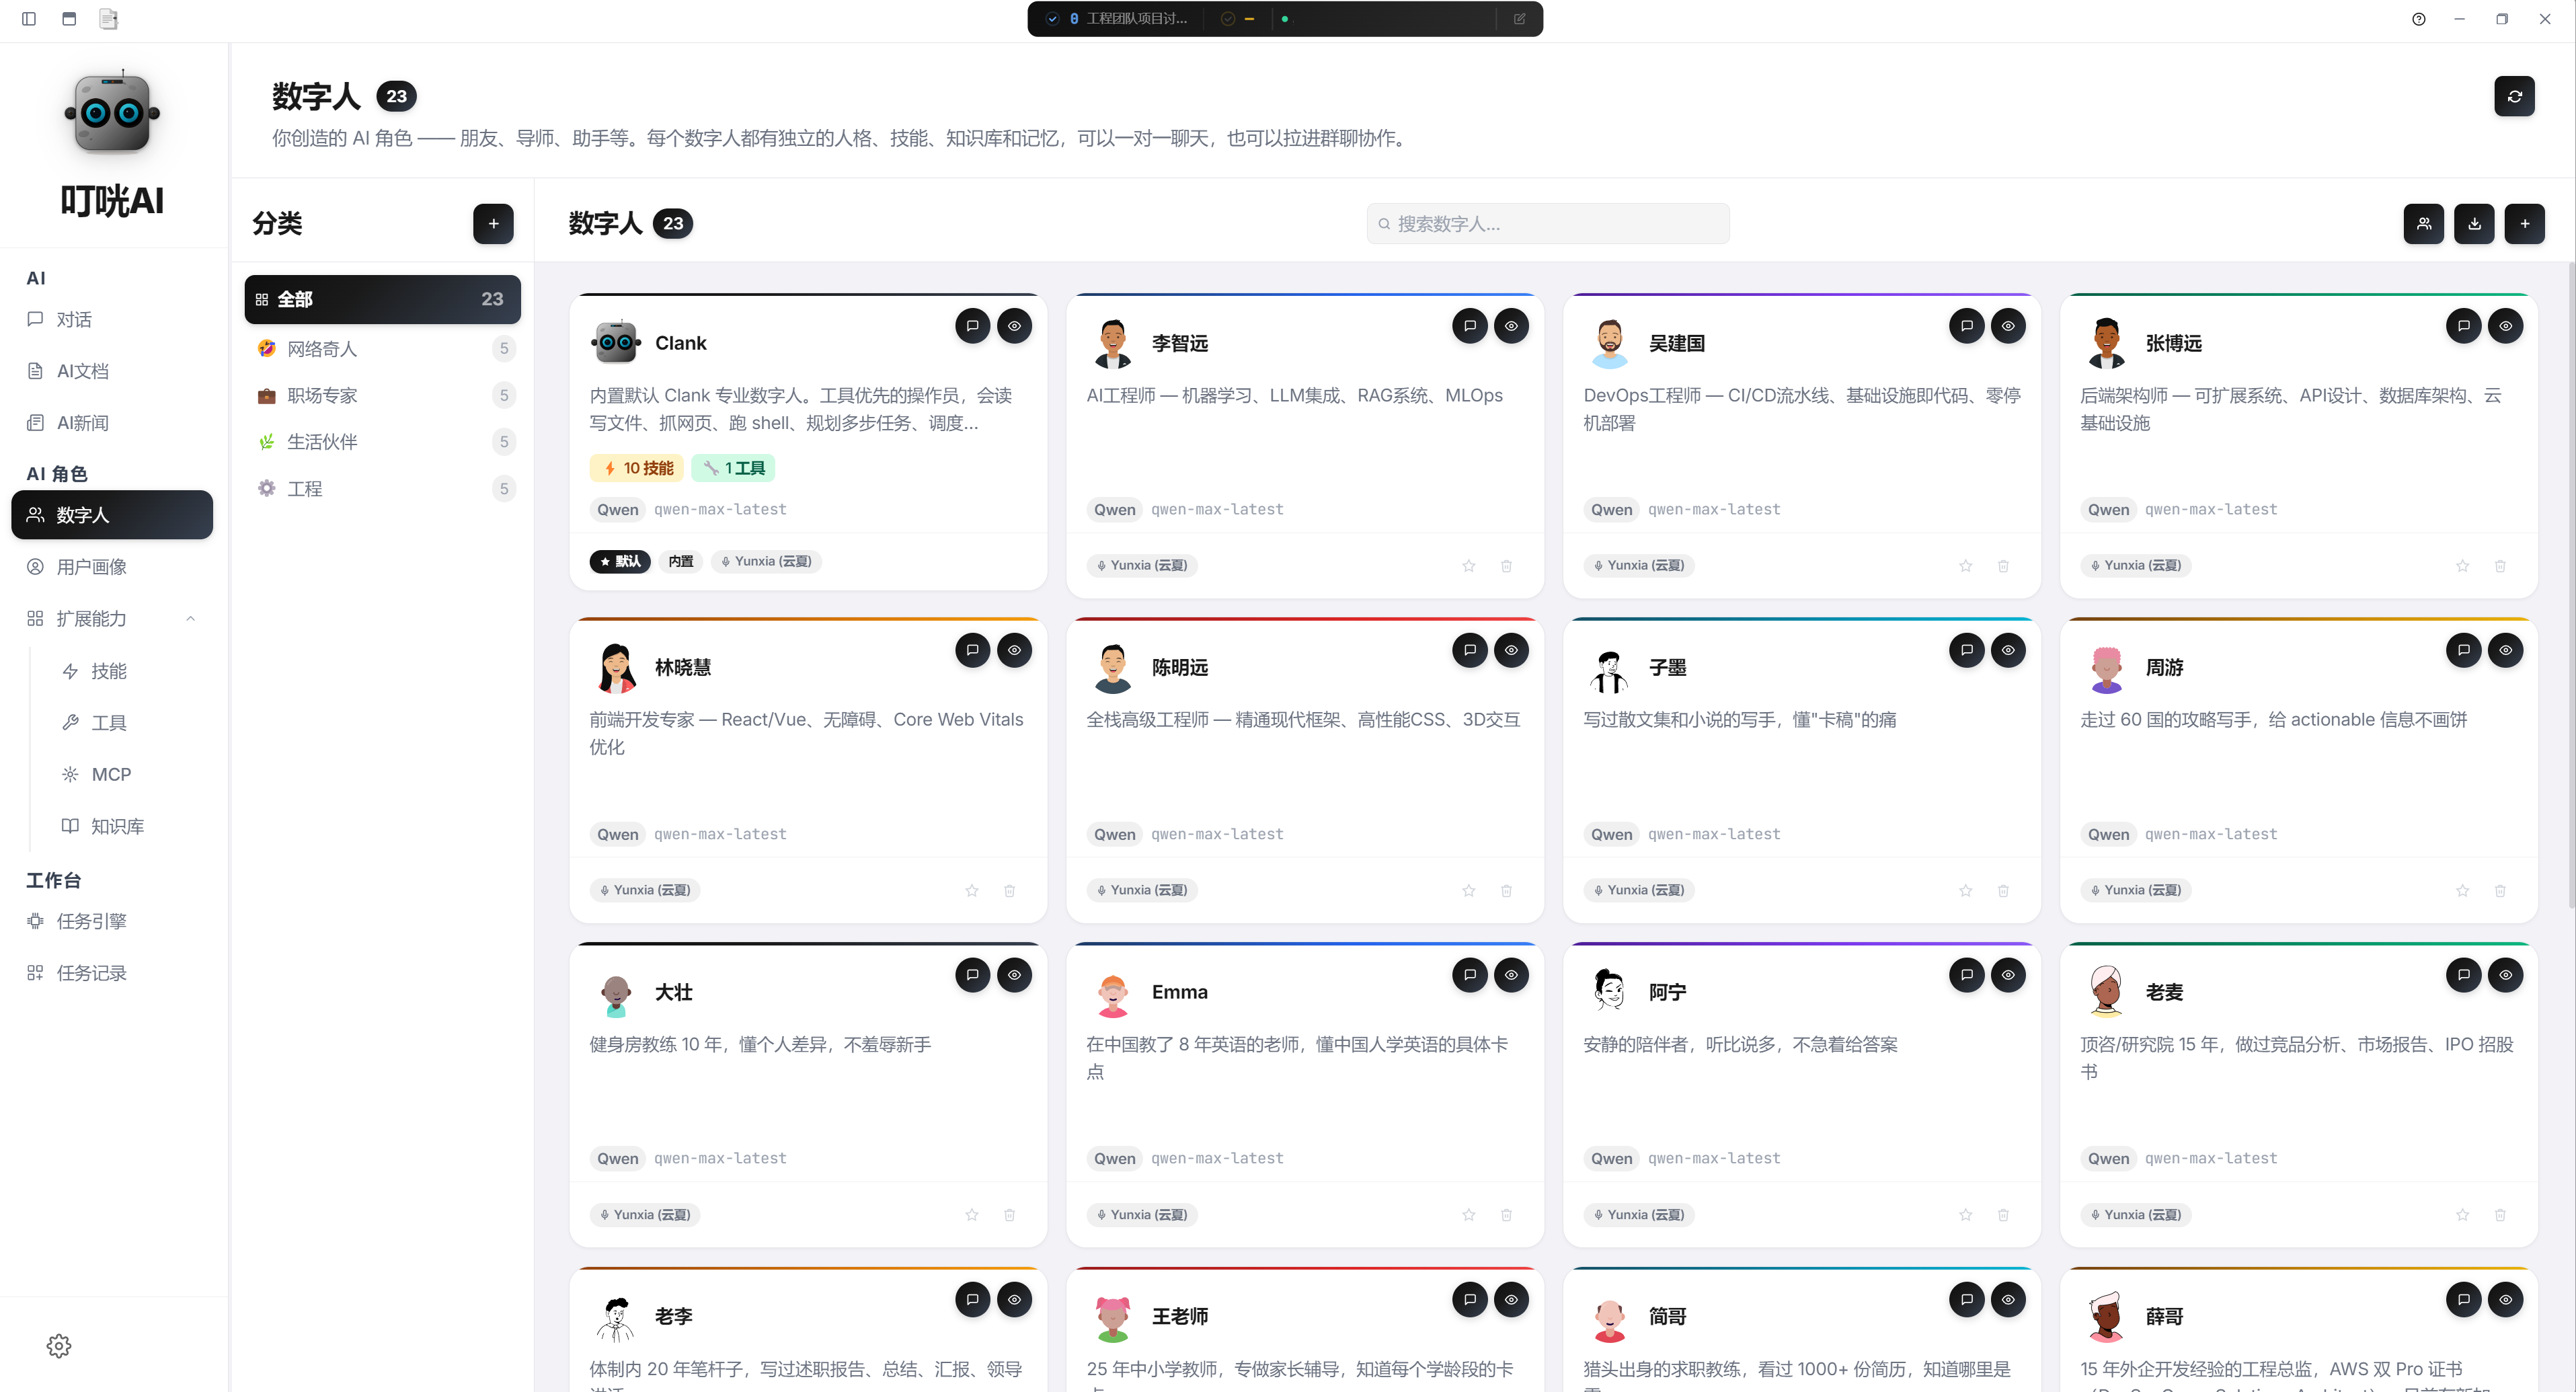Start chat with 吴建国
This screenshot has height=1392, width=2576.
point(1966,326)
